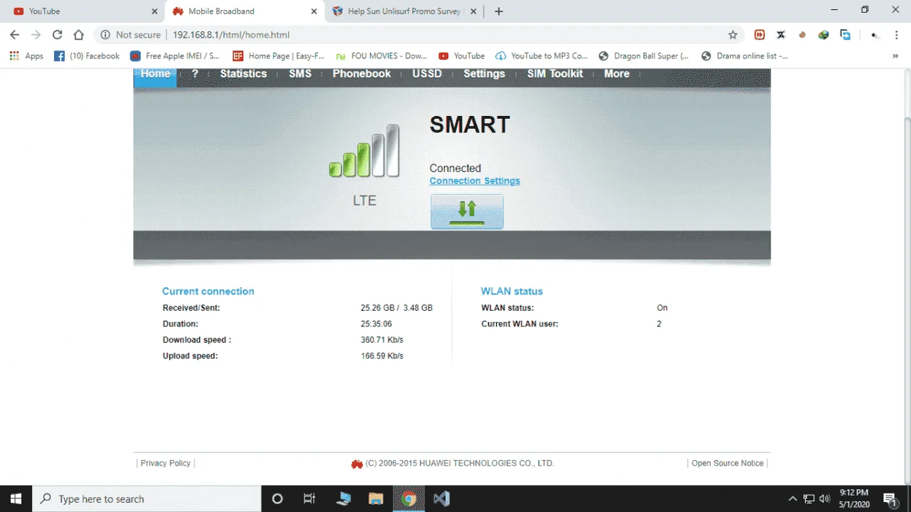Open File Explorer from the taskbar
The height and width of the screenshot is (512, 911).
pos(376,498)
